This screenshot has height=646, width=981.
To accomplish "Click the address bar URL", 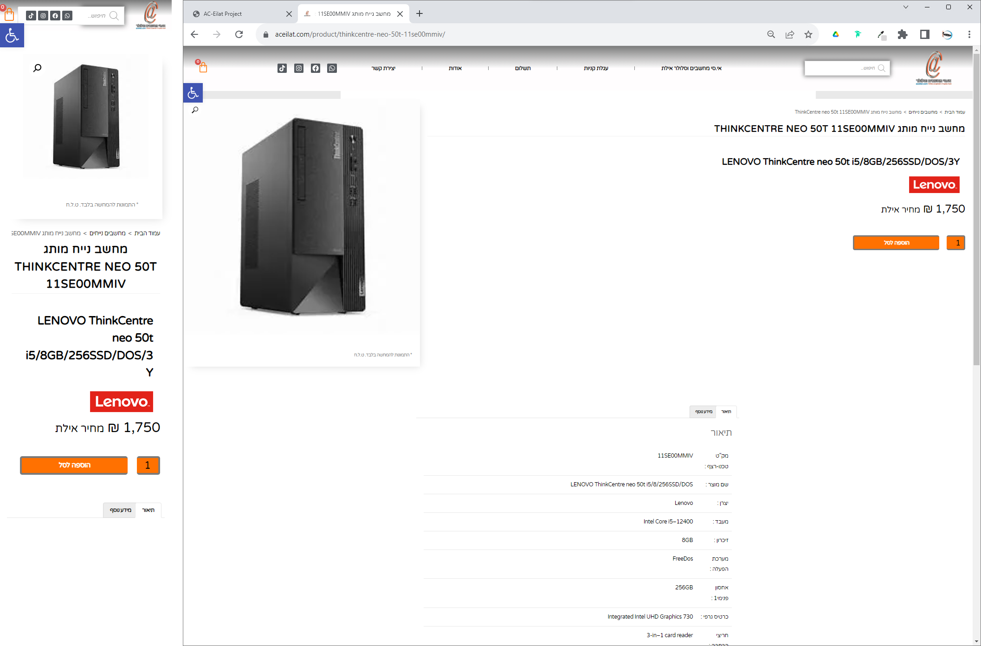I will (x=360, y=34).
